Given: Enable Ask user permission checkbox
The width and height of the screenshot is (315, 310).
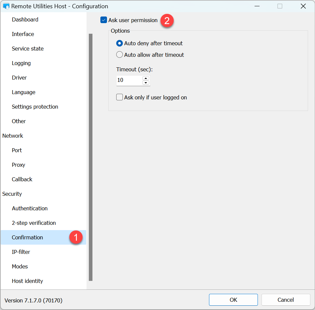Looking at the screenshot, I should click(104, 20).
